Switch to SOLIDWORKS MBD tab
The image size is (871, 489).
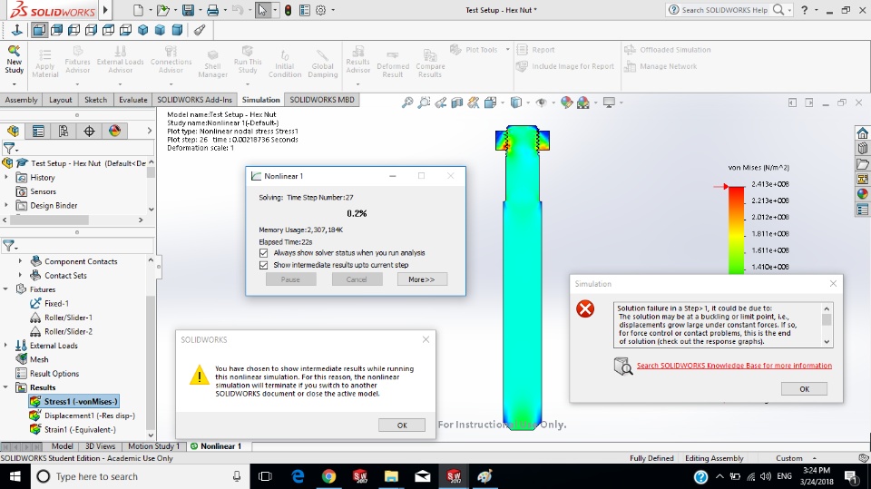coord(321,100)
